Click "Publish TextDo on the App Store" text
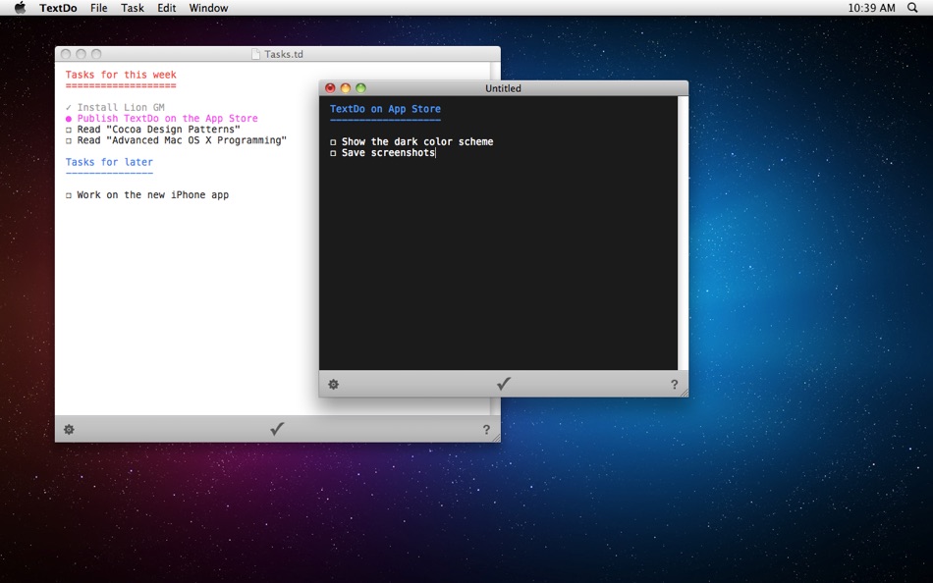933x583 pixels. pos(167,119)
